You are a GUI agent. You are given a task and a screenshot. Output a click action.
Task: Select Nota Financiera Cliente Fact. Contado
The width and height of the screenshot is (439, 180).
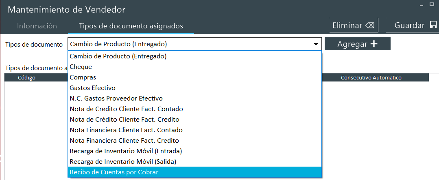(126, 130)
